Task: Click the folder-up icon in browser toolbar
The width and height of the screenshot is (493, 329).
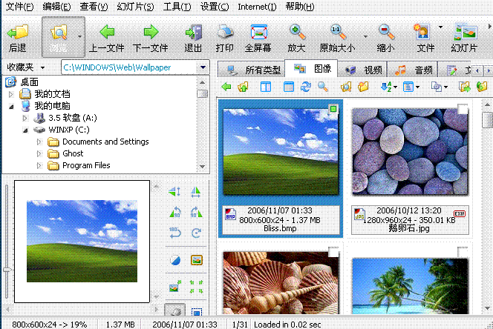Action: coord(243,87)
